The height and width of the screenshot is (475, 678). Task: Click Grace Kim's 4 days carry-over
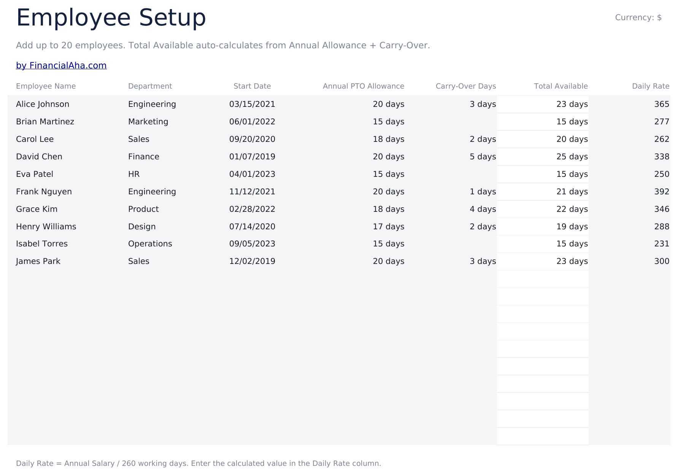483,209
